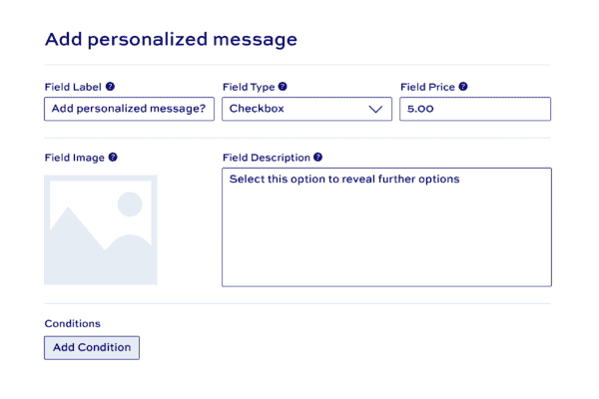Focus the Field Description text area
Viewport: 599px width, 399px height.
(386, 227)
